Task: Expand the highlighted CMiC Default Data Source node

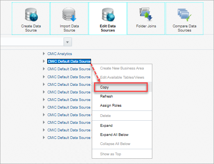Action: pyautogui.click(x=44, y=61)
